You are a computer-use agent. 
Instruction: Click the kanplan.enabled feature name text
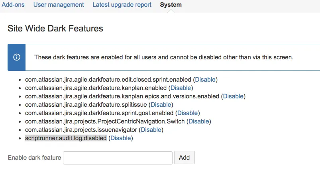[96, 88]
